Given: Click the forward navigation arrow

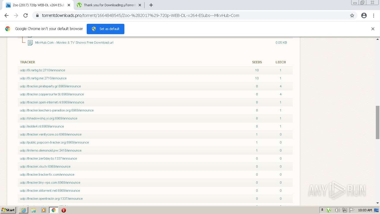Looking at the screenshot, I should pos(16,15).
